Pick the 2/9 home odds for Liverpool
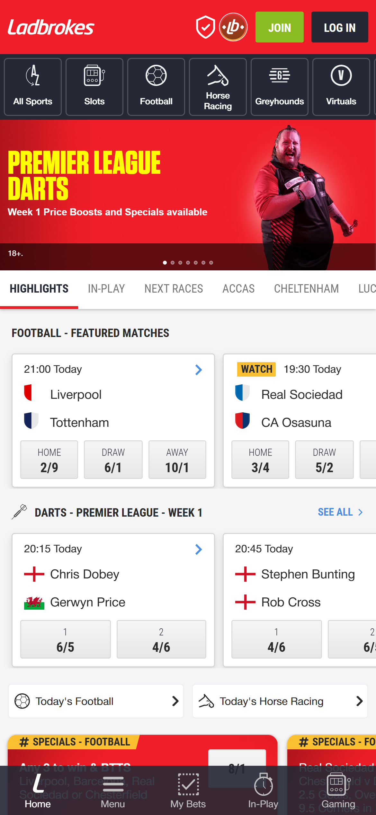This screenshot has width=376, height=815. tap(49, 460)
